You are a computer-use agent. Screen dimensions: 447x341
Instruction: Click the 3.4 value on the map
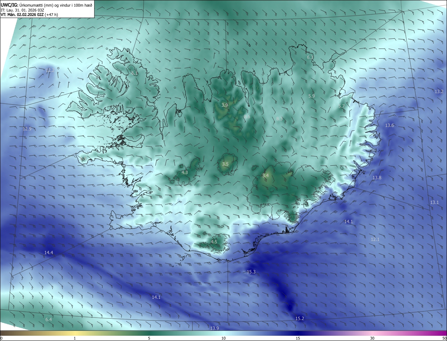[265, 176]
